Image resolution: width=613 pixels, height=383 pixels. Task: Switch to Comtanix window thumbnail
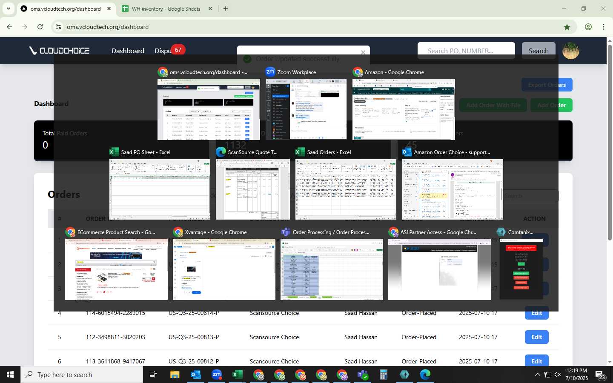[521, 269]
